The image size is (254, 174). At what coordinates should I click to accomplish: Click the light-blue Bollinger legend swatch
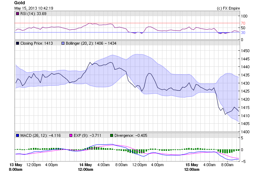pyautogui.click(x=63, y=43)
